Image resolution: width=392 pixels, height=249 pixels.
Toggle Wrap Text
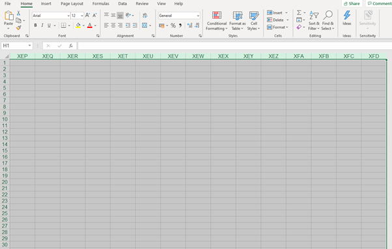(145, 16)
